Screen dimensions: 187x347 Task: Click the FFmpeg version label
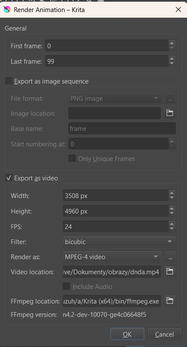click(x=34, y=314)
